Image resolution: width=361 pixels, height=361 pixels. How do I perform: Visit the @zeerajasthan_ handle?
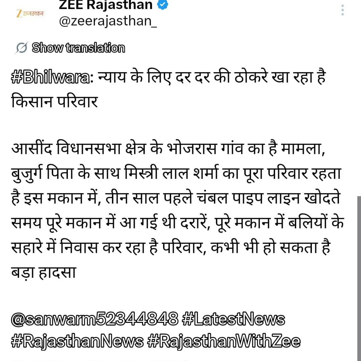tap(108, 22)
